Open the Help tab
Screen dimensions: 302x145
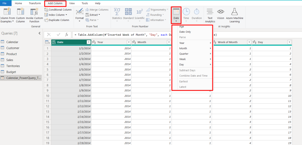98,3
